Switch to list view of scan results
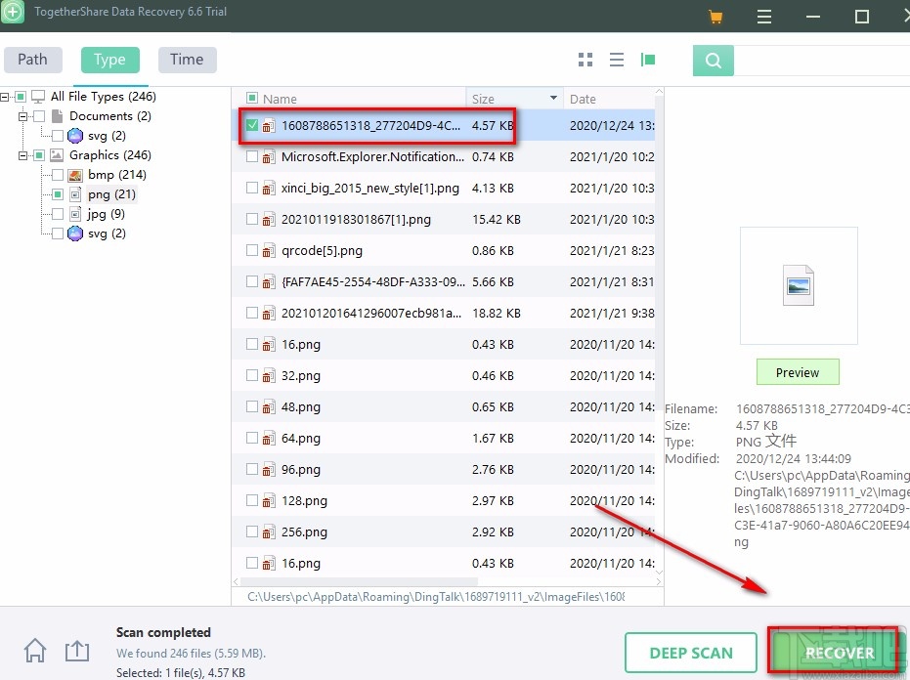The width and height of the screenshot is (910, 680). point(617,59)
